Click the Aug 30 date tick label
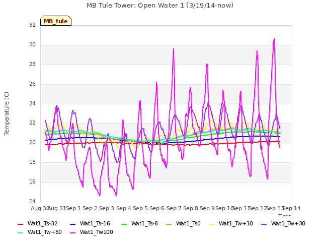The width and height of the screenshot is (322, 242). point(40,208)
